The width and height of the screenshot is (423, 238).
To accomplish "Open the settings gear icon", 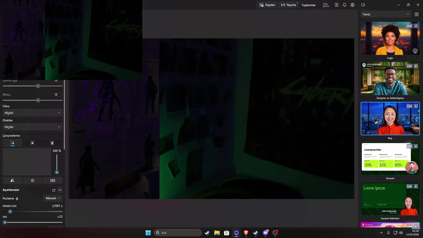I will click(353, 5).
